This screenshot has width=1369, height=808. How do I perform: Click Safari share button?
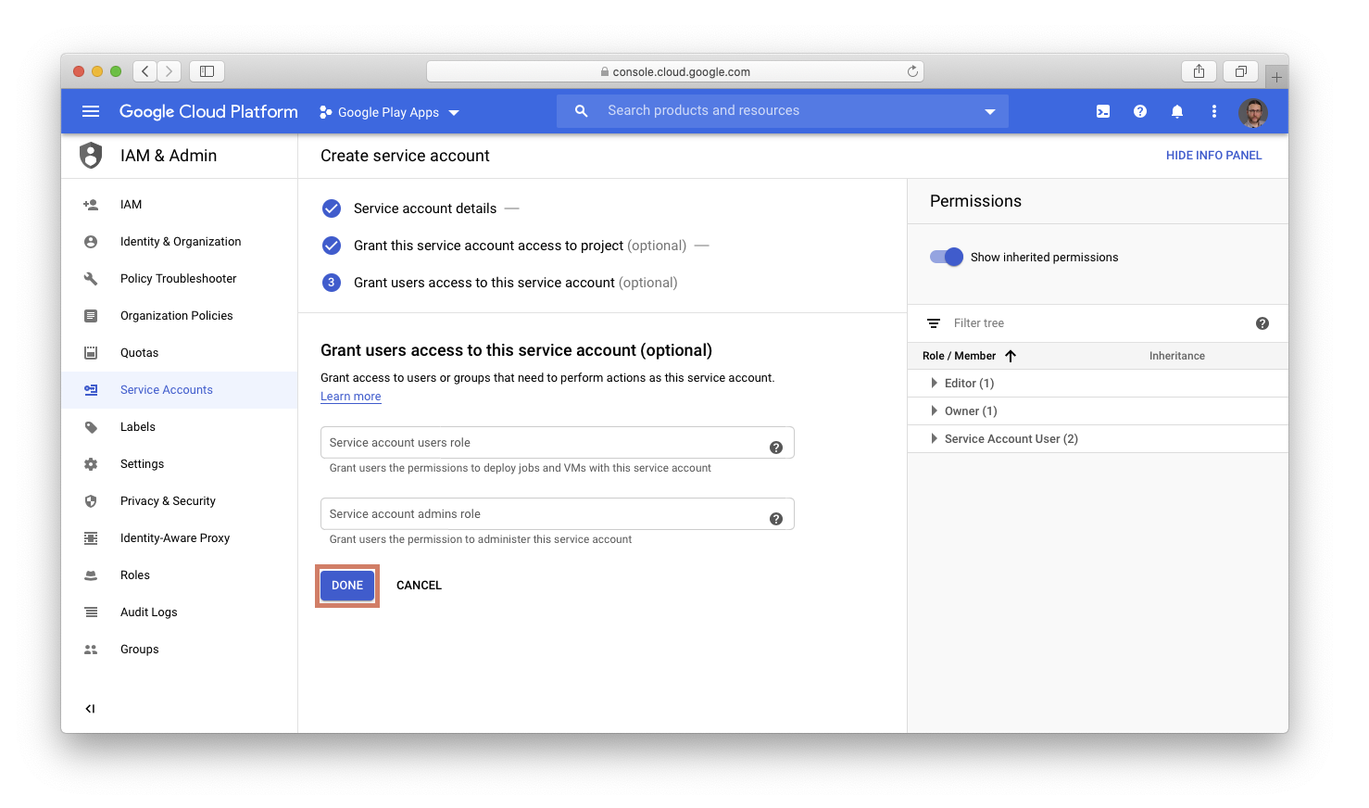[x=1199, y=71]
